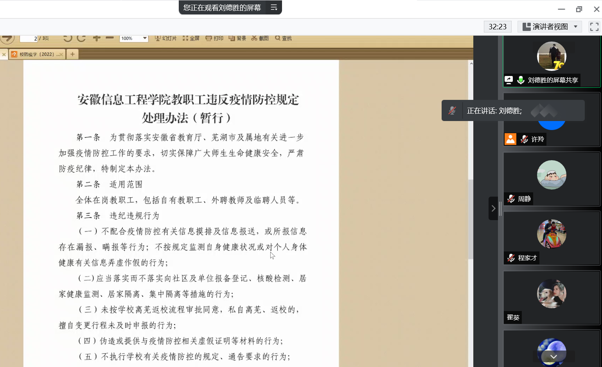The width and height of the screenshot is (602, 367).
Task: Enter 全屏 full screen reading mode
Action: click(x=191, y=38)
